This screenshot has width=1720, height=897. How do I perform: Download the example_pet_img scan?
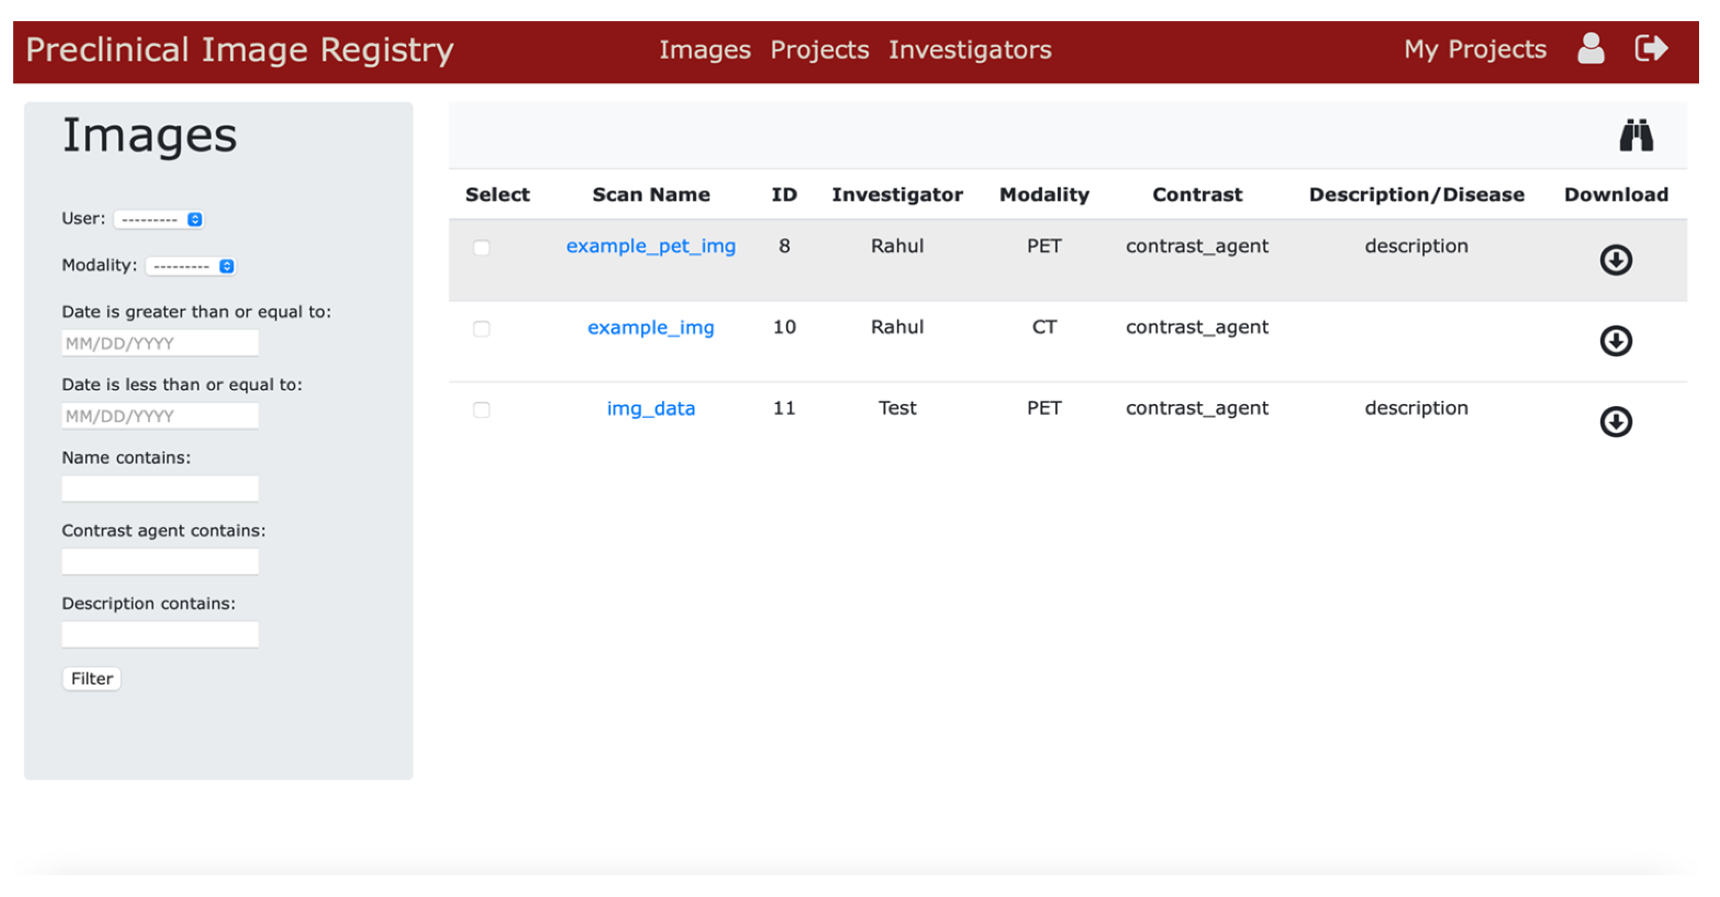[x=1615, y=260]
